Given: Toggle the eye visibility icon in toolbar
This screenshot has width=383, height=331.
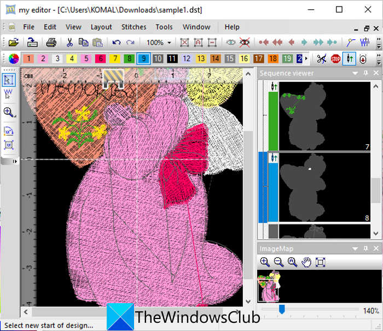Looking at the screenshot, I should coord(231,42).
